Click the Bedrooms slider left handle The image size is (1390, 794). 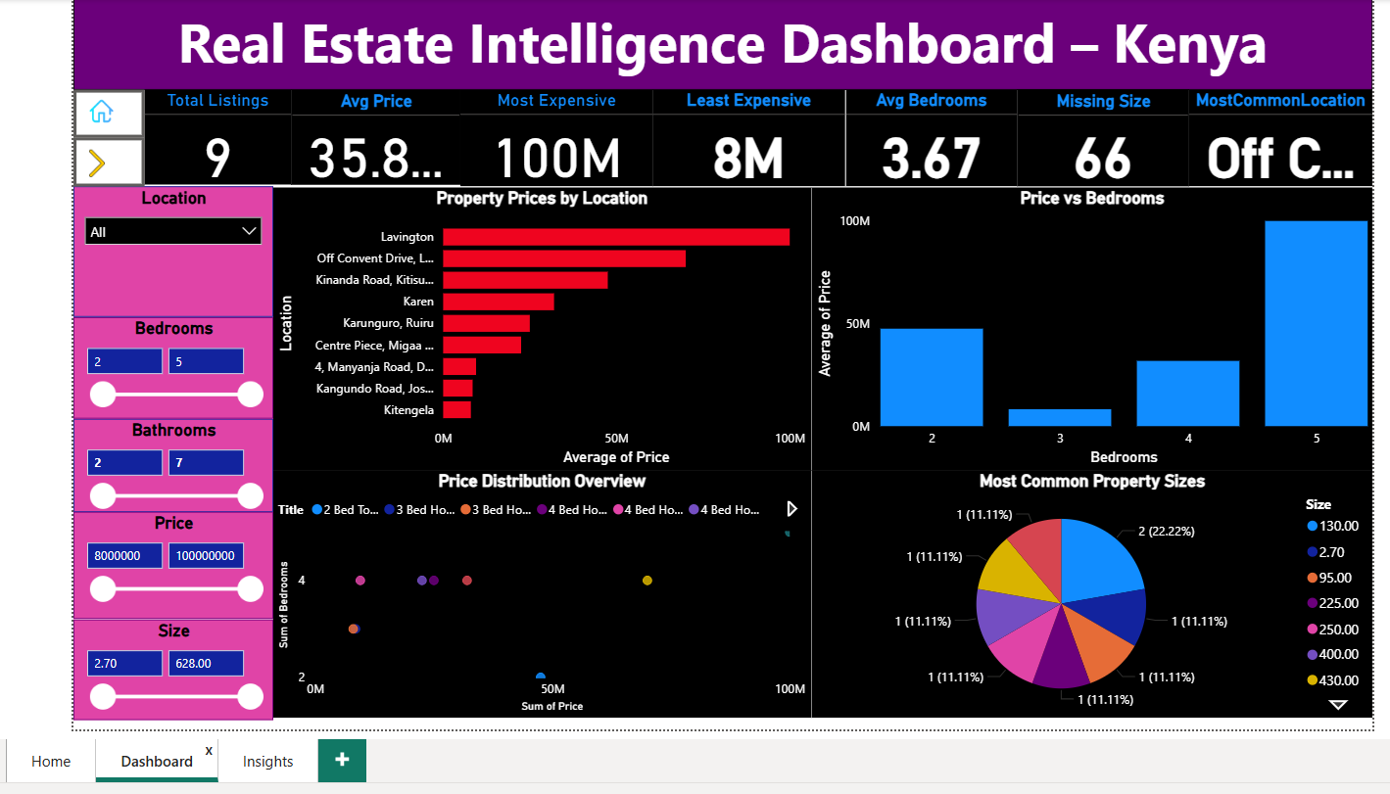coord(103,395)
